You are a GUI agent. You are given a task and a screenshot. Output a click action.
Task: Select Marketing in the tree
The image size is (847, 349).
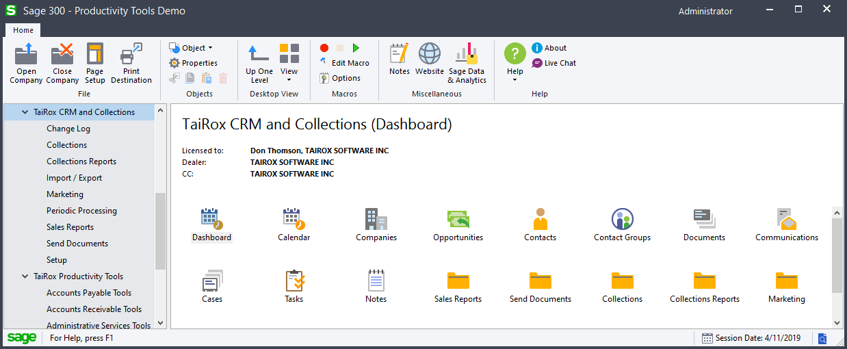pos(65,194)
